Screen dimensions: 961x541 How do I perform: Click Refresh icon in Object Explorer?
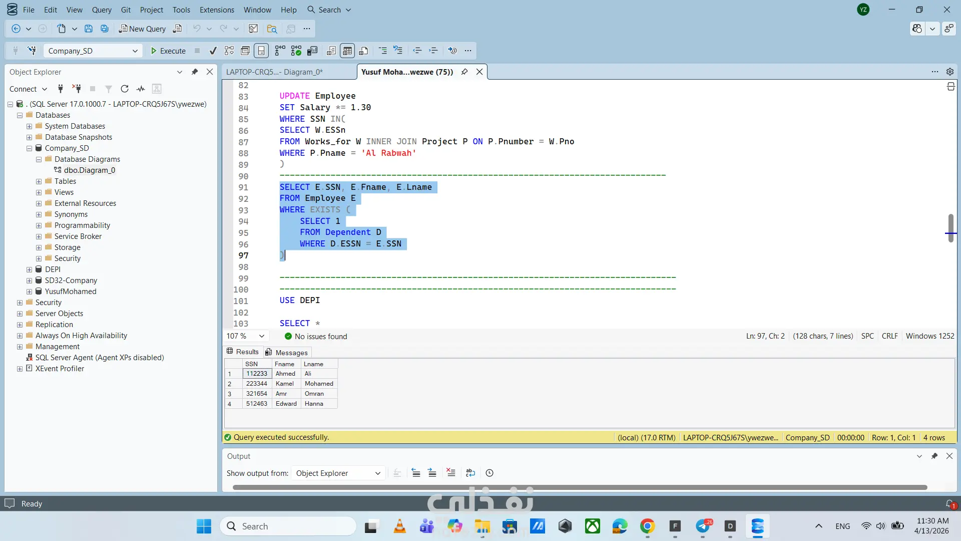(x=125, y=89)
